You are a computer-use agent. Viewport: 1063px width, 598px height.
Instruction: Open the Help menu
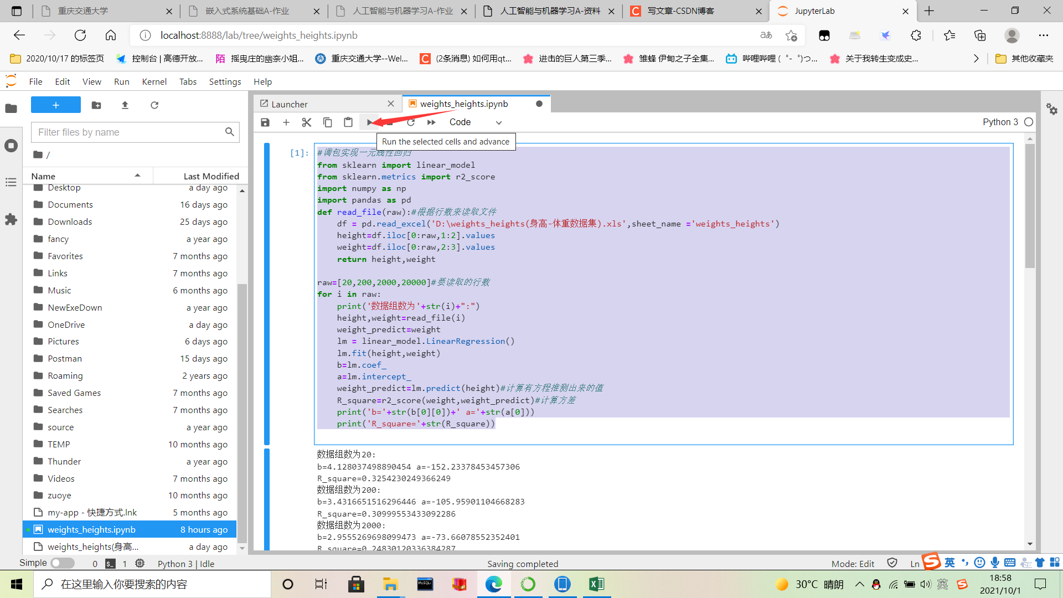coord(262,81)
